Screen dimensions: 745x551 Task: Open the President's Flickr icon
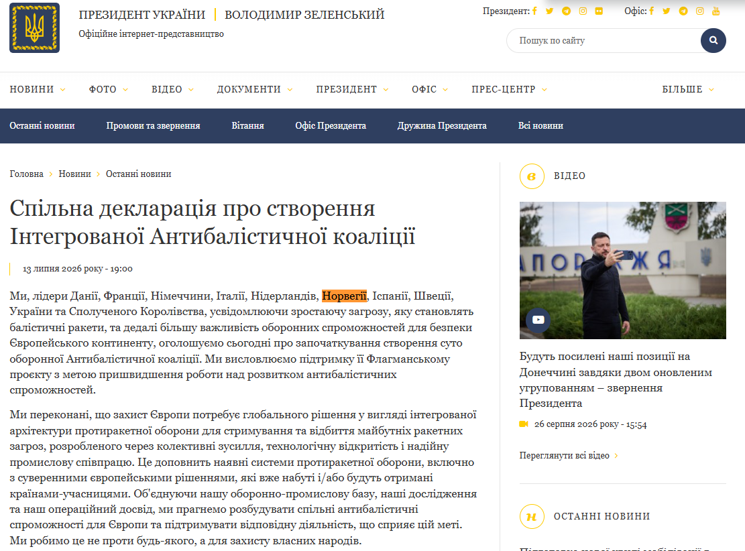(x=599, y=11)
